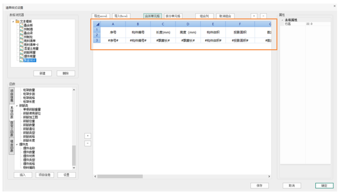Click the select-all corner of the grid
The image size is (339, 195).
97,24
